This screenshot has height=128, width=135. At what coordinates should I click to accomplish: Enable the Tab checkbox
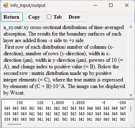(49, 17)
